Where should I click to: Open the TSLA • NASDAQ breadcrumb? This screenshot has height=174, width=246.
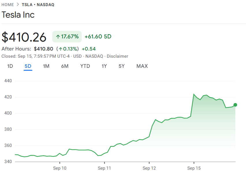(38, 5)
